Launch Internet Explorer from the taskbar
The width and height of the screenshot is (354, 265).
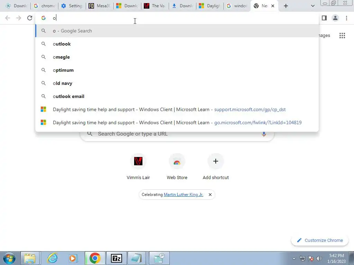click(52, 258)
